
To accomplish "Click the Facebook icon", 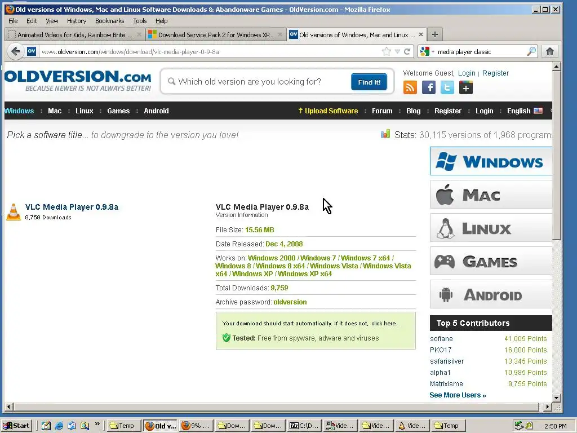I will point(429,87).
